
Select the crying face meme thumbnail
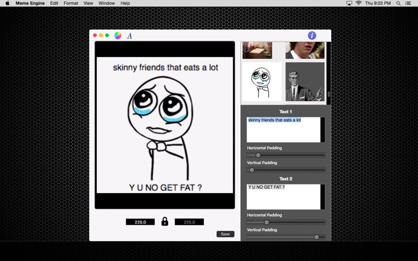pyautogui.click(x=262, y=82)
